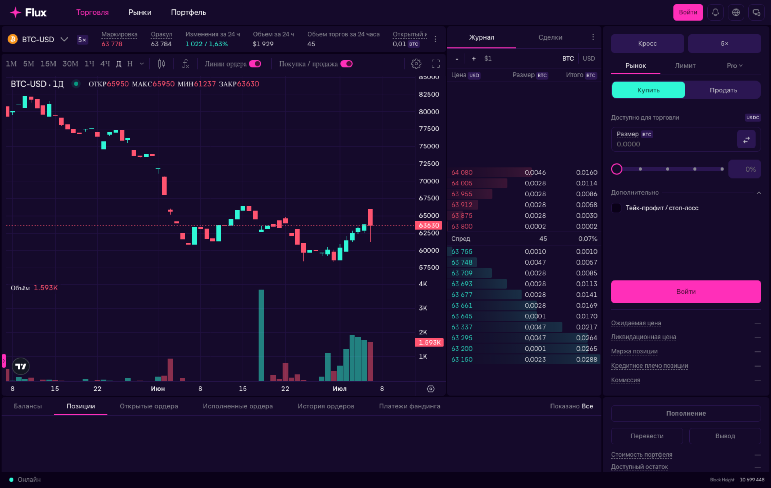Open notifications bell

[x=715, y=13]
